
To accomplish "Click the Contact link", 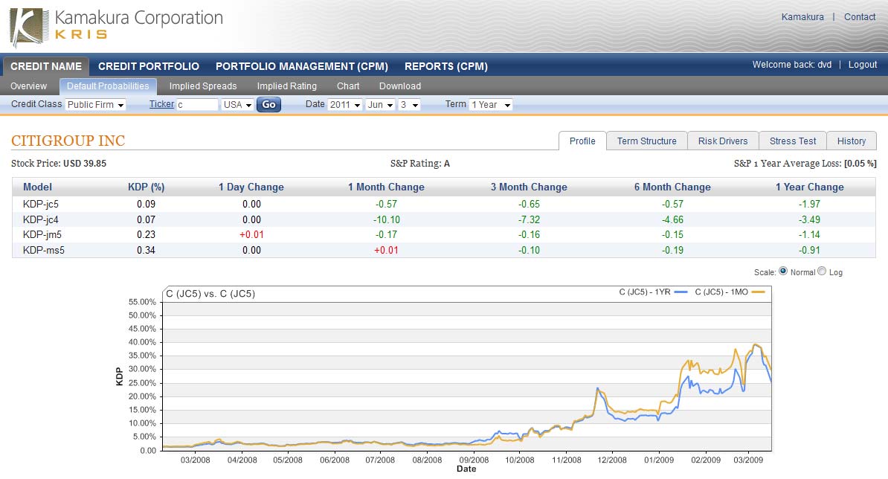I will pos(860,17).
